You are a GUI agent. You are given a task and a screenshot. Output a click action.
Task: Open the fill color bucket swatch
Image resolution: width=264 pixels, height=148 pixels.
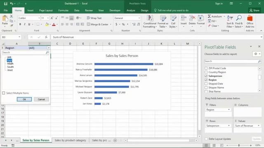tap(47, 25)
